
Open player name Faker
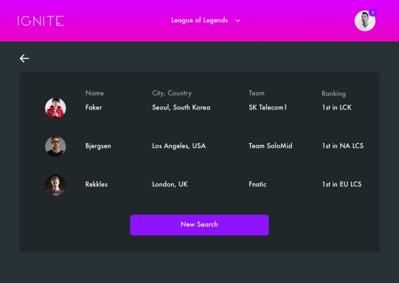tap(94, 107)
